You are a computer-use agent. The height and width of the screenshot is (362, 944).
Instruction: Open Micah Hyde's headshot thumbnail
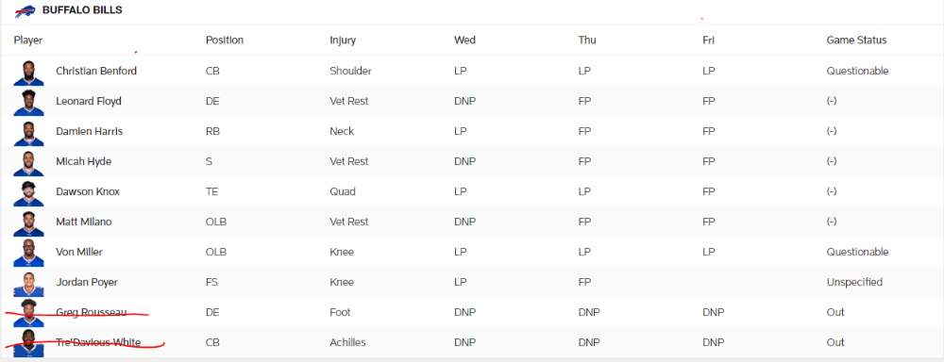click(x=29, y=162)
